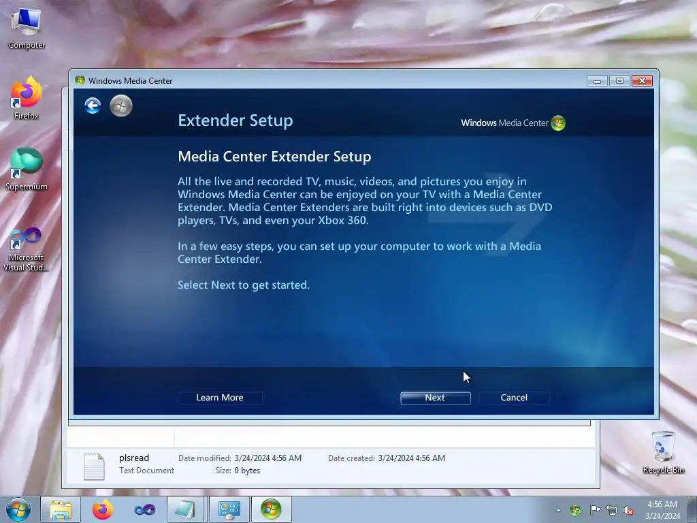The image size is (697, 523).
Task: Switch to the notepad taskbar item
Action: 185,509
